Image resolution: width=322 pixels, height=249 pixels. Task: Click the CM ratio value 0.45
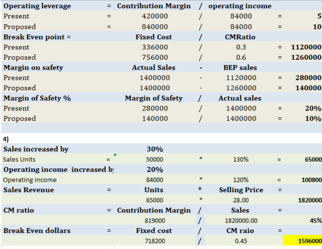(x=241, y=241)
